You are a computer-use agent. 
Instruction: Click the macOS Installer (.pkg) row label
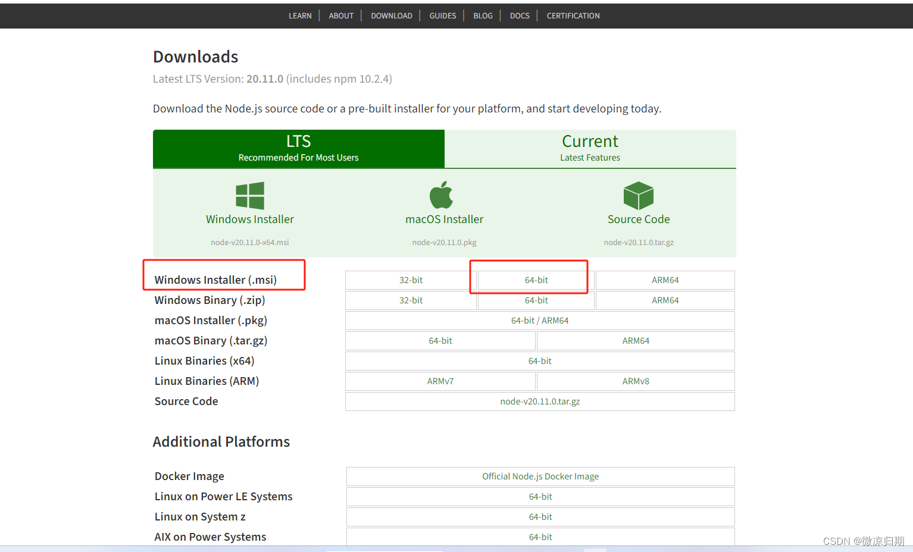pyautogui.click(x=211, y=321)
